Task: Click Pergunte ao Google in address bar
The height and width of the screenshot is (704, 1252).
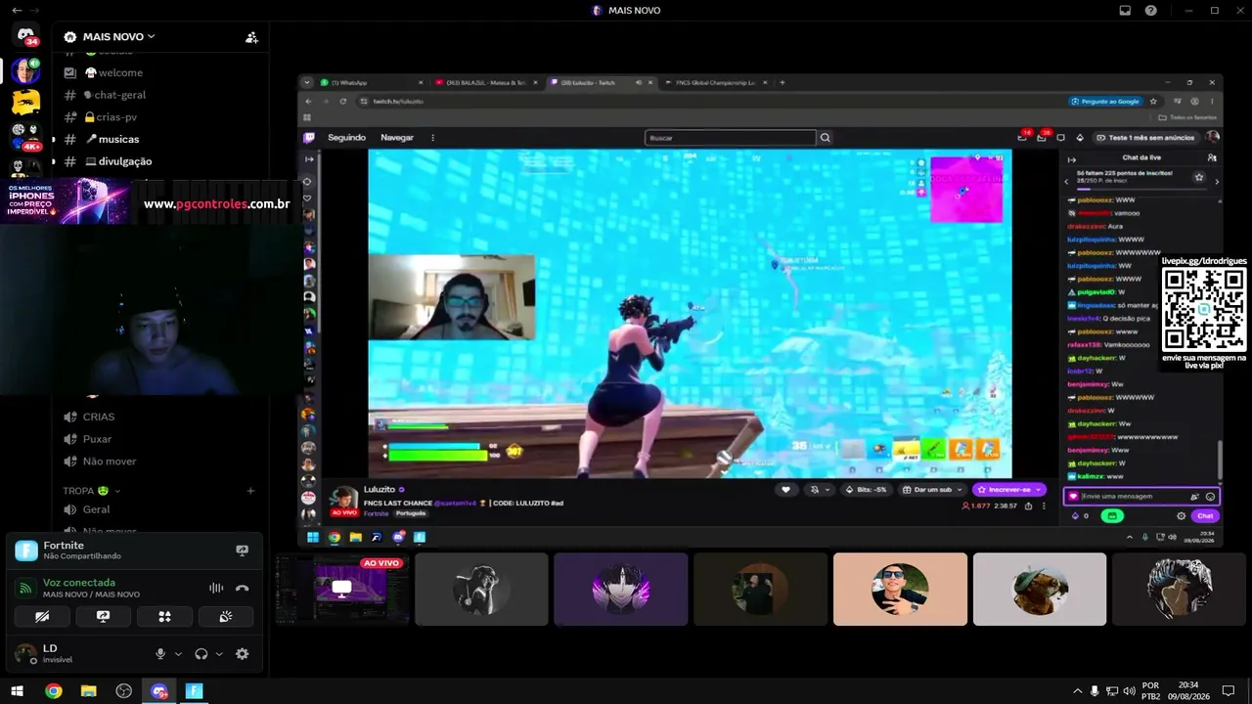Action: pos(1105,101)
